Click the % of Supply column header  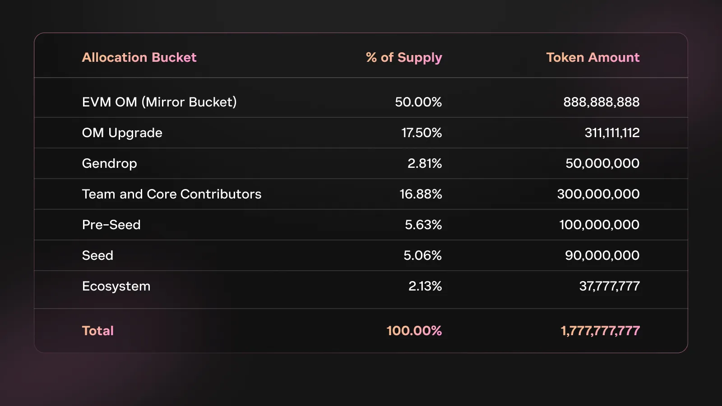coord(403,58)
